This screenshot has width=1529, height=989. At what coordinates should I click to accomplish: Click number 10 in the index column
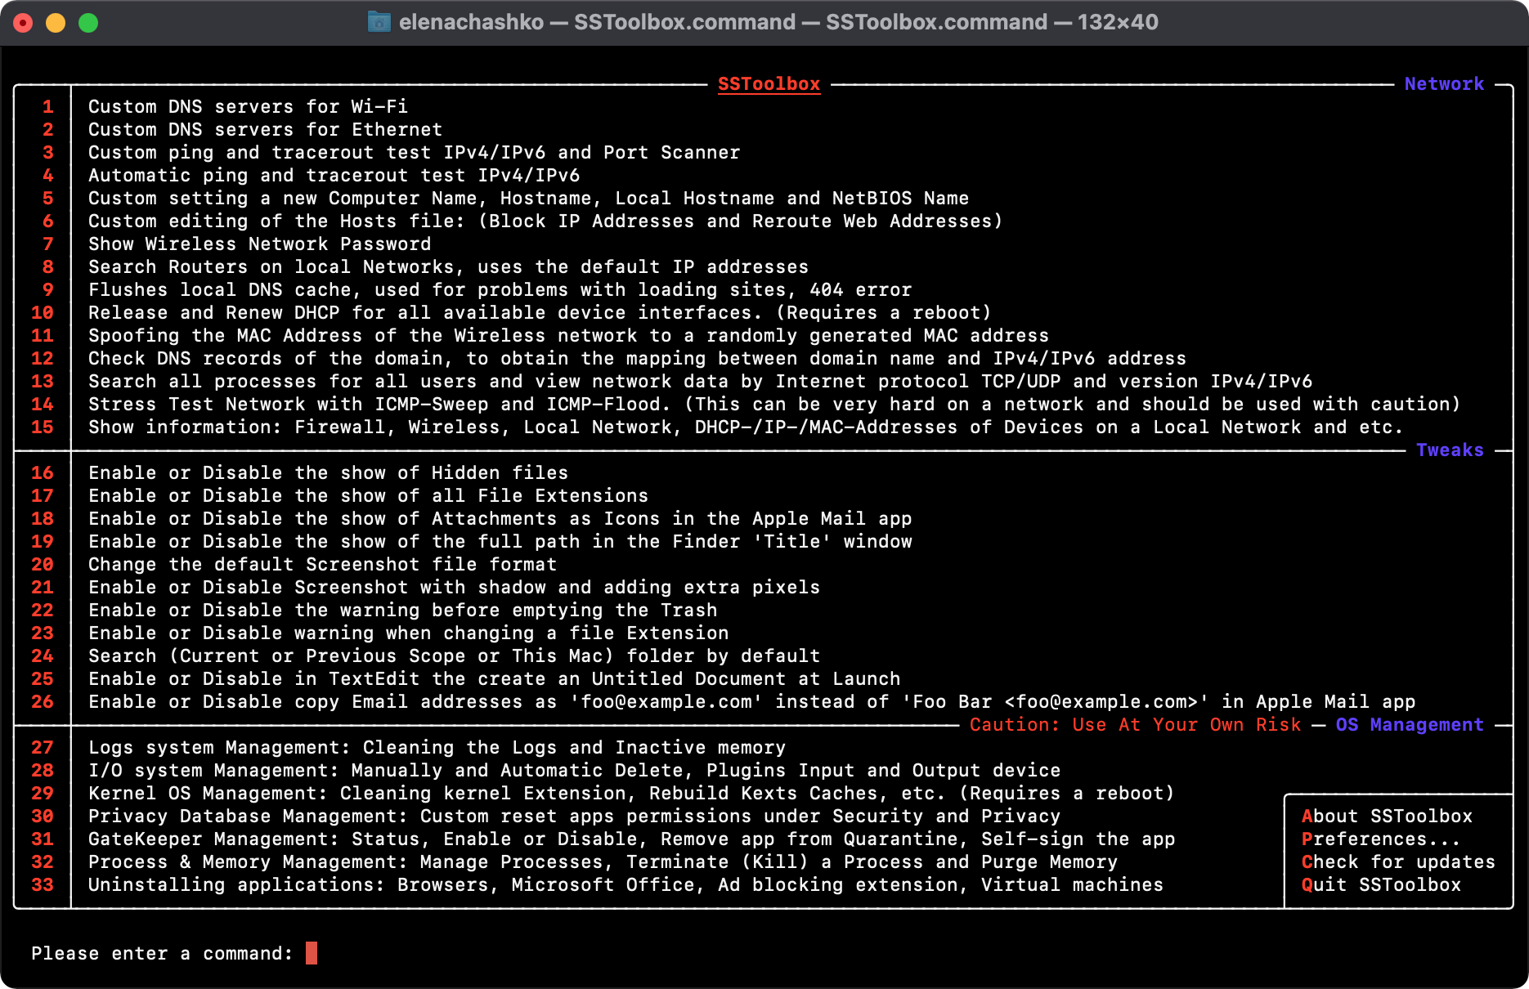point(43,313)
